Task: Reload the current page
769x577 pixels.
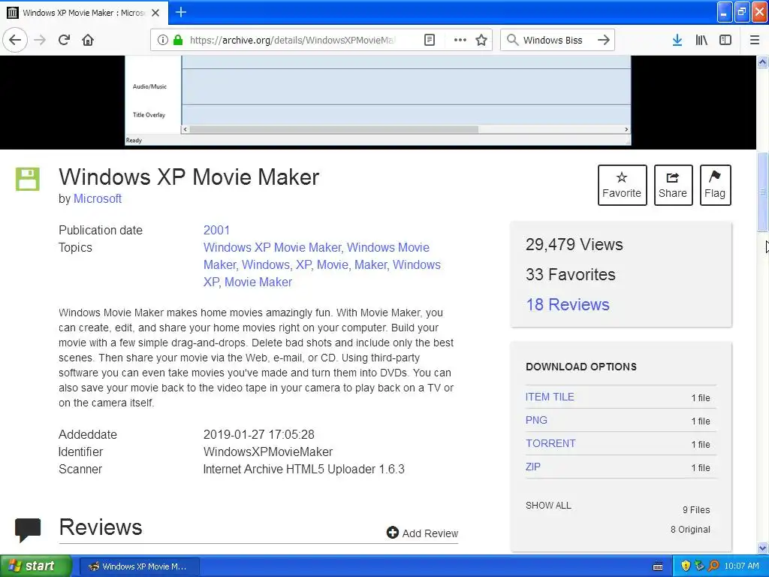Action: 64,40
